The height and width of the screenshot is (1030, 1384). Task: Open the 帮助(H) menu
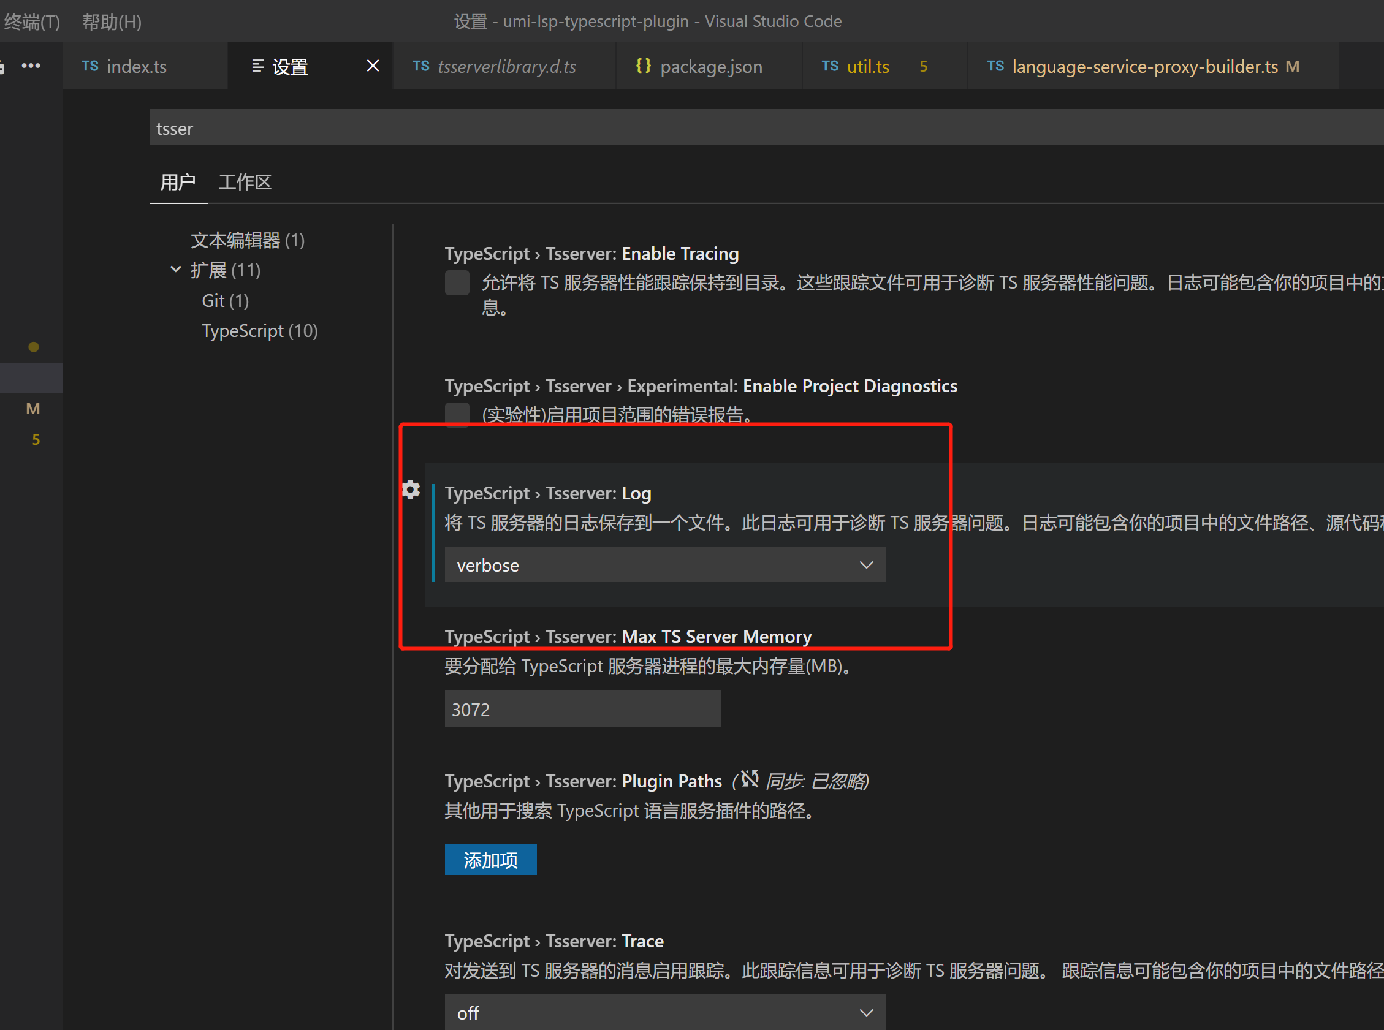(x=112, y=22)
